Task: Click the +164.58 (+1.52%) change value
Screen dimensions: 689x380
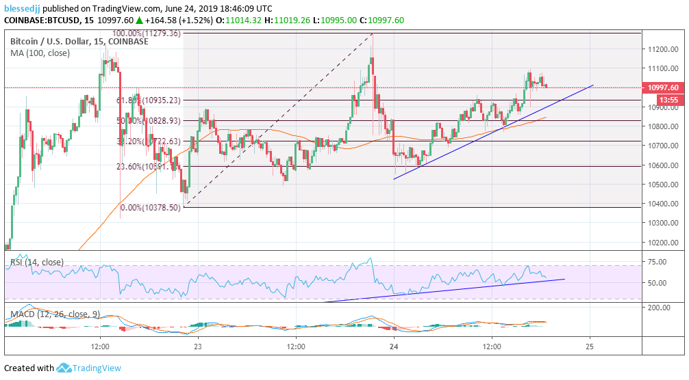Action: pyautogui.click(x=179, y=20)
